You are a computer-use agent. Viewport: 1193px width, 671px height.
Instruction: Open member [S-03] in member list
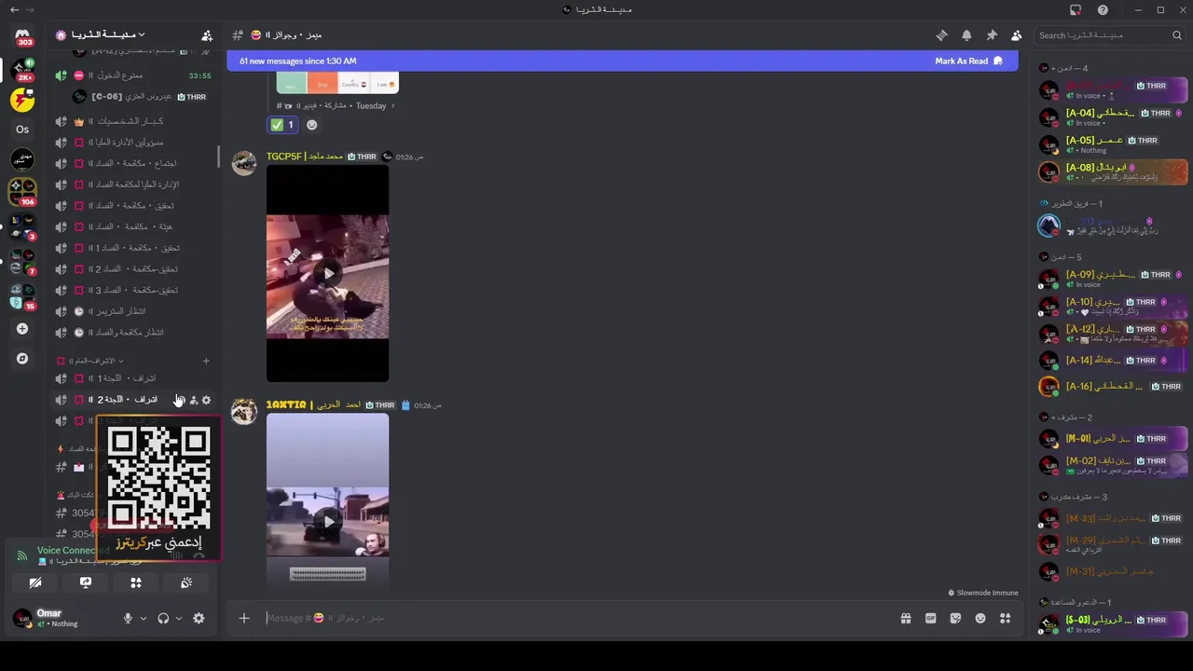coord(1114,623)
